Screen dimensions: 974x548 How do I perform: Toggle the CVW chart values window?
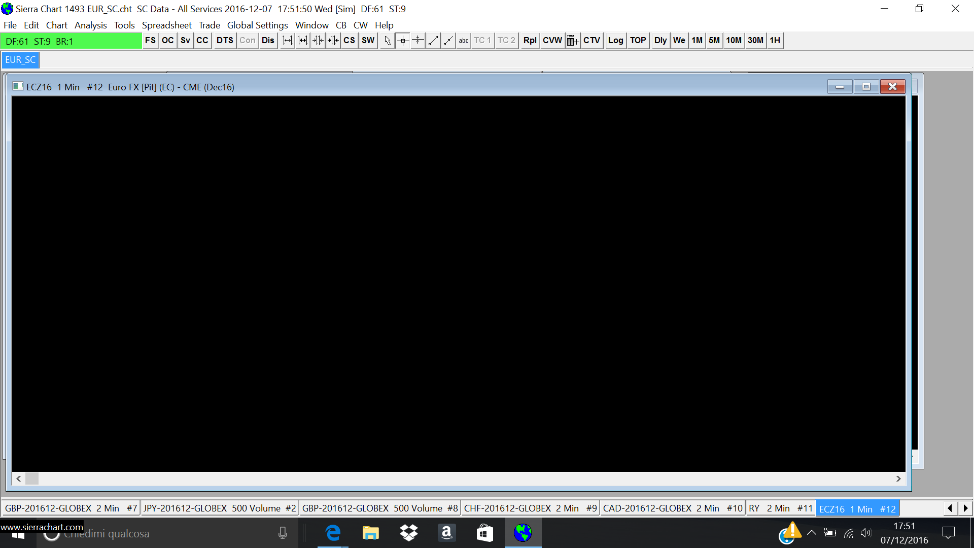tap(552, 41)
